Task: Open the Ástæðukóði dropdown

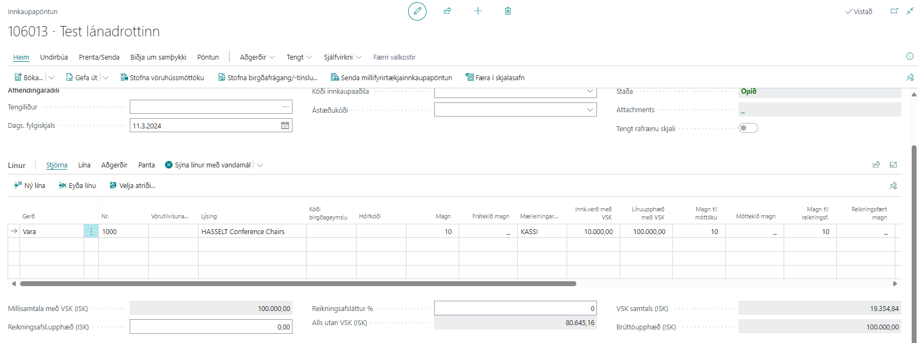Action: (590, 110)
